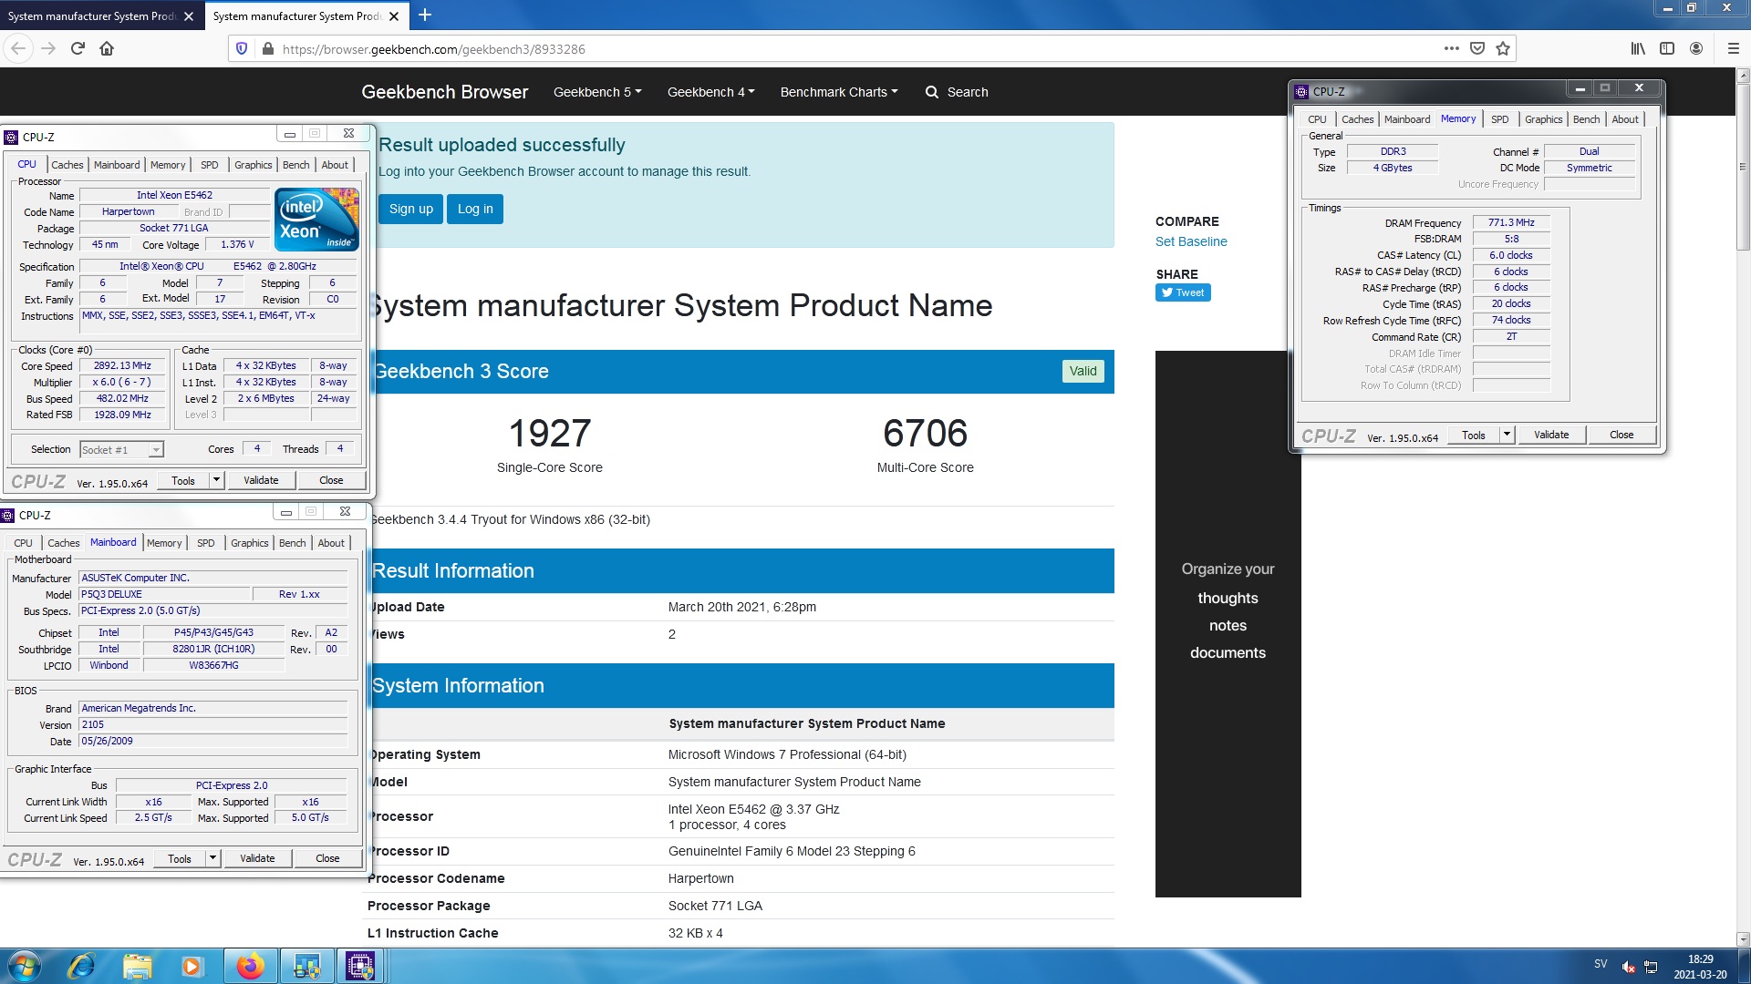The image size is (1751, 984).
Task: Tweet this Geekbench result
Action: click(x=1183, y=292)
